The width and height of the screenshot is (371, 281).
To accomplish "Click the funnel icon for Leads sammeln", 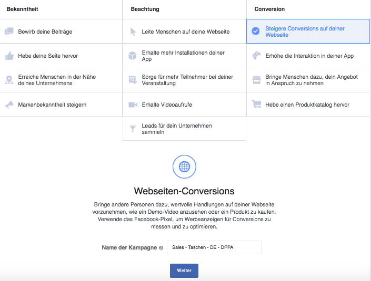I will [x=133, y=129].
